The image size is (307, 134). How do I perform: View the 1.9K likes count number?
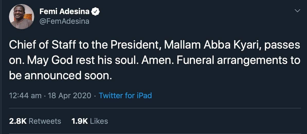[80, 121]
